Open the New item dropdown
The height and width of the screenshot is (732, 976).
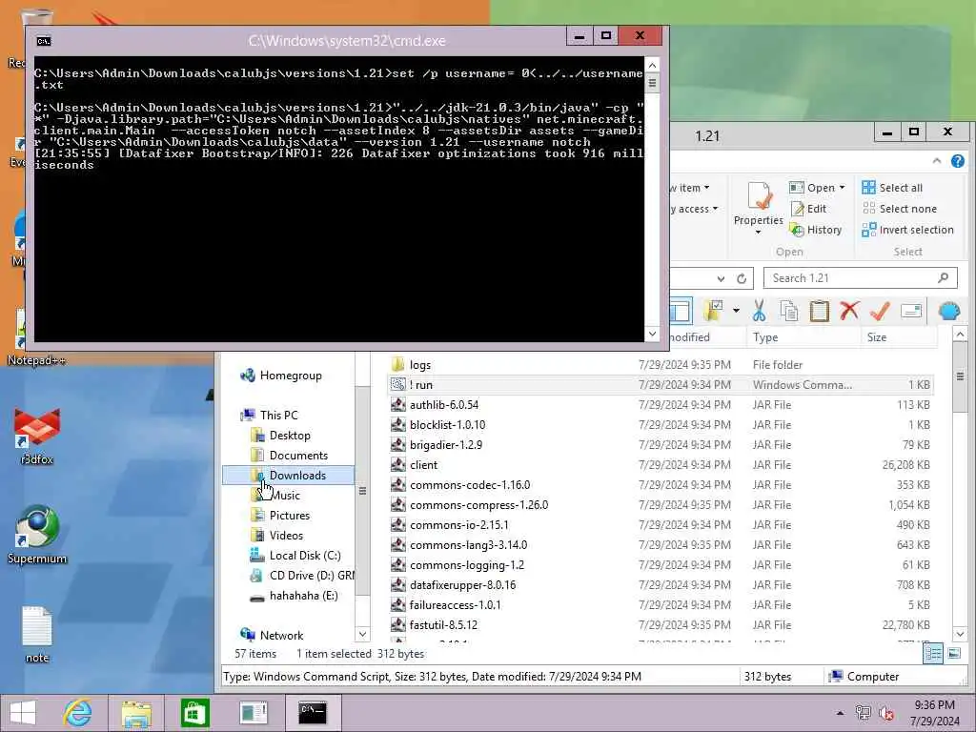click(690, 188)
